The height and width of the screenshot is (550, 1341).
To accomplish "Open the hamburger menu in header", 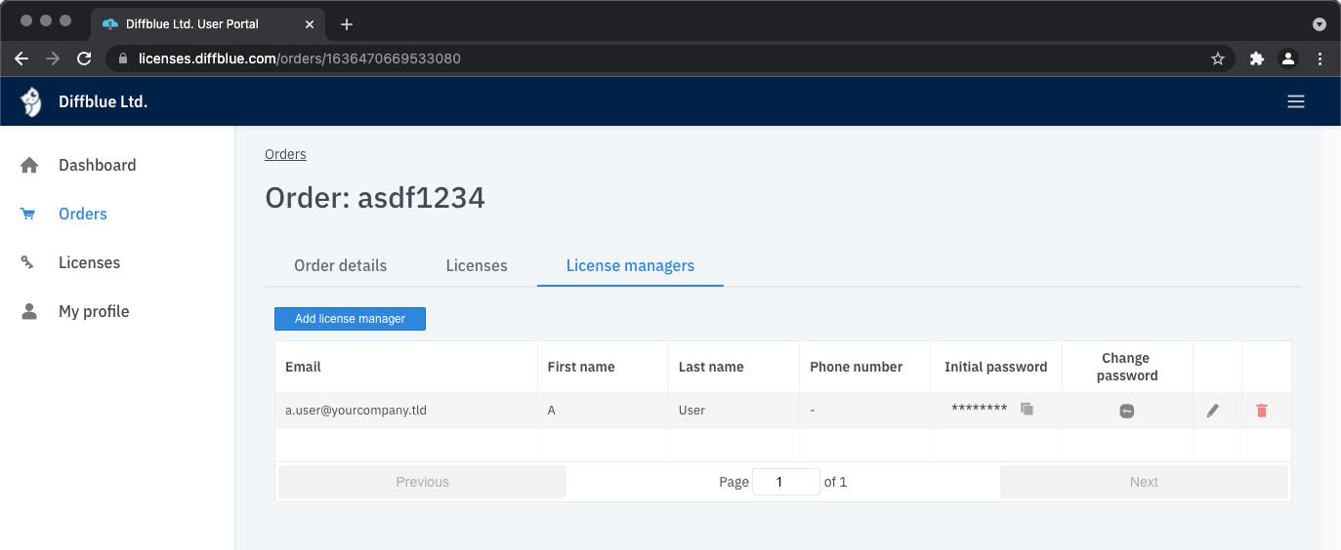I will point(1296,101).
